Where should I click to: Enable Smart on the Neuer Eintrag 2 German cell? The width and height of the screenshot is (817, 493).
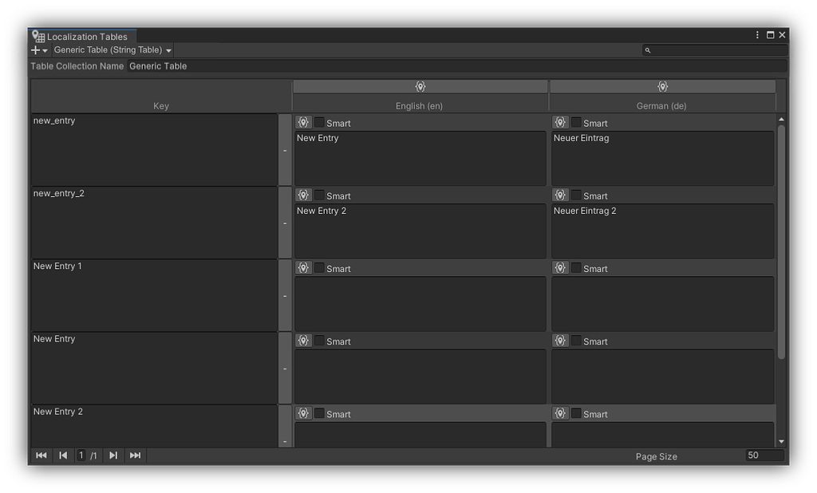[x=576, y=195]
